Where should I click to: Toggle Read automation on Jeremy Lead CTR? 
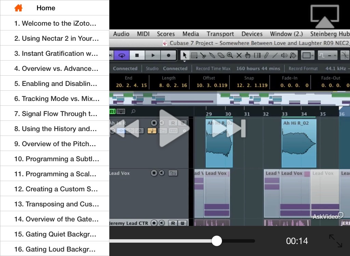pos(173,223)
